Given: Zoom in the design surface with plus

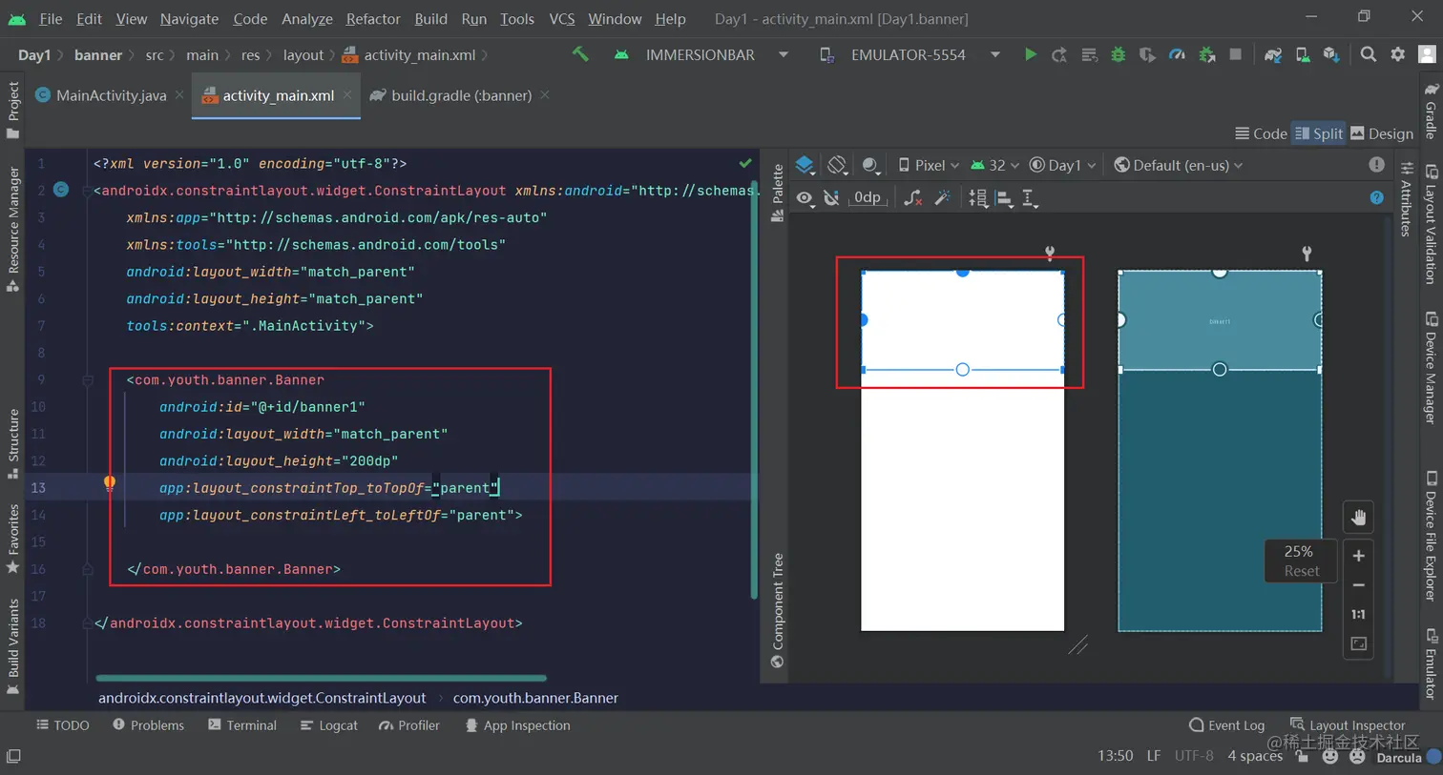Looking at the screenshot, I should [x=1359, y=556].
